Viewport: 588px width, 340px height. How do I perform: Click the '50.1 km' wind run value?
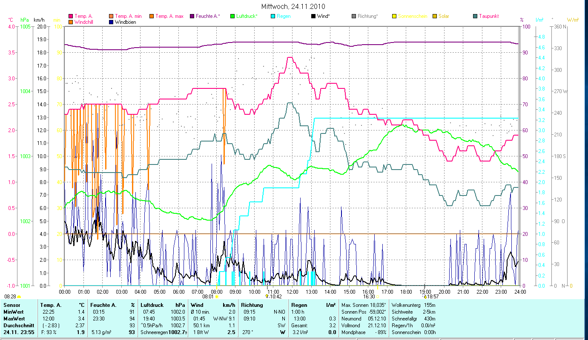[x=201, y=325]
